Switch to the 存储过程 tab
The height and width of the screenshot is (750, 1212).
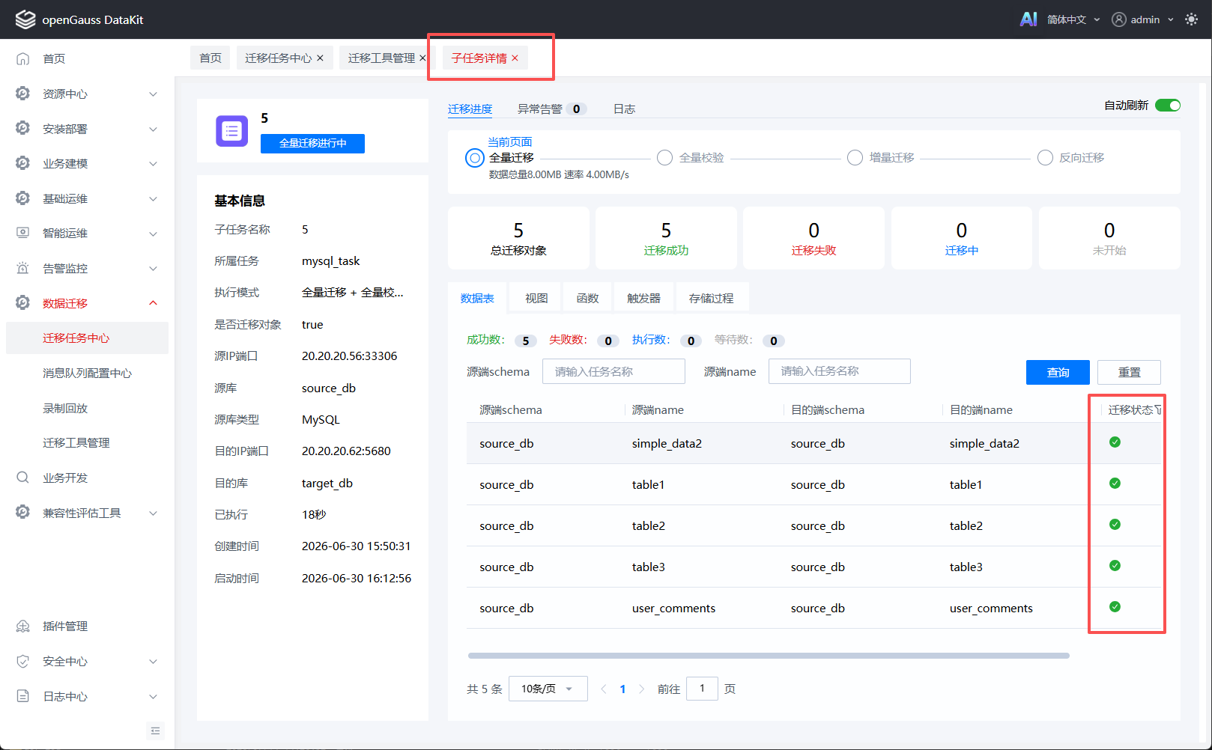(712, 298)
